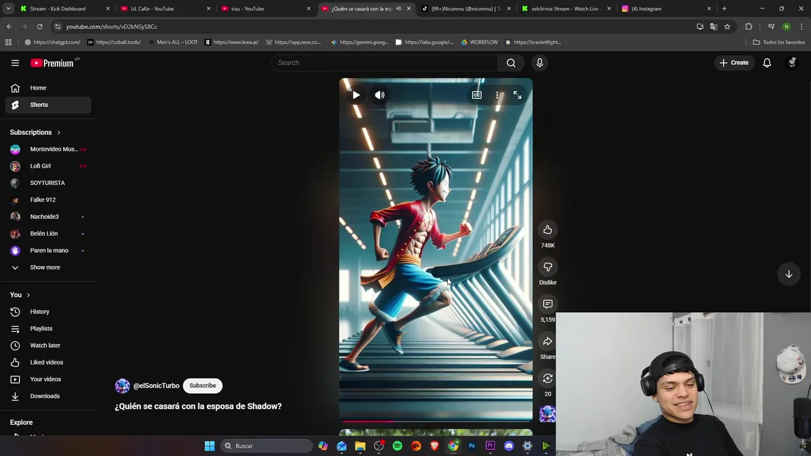Switch to the sisu - YouTube tab
Viewport: 811px width, 456px height.
266,9
